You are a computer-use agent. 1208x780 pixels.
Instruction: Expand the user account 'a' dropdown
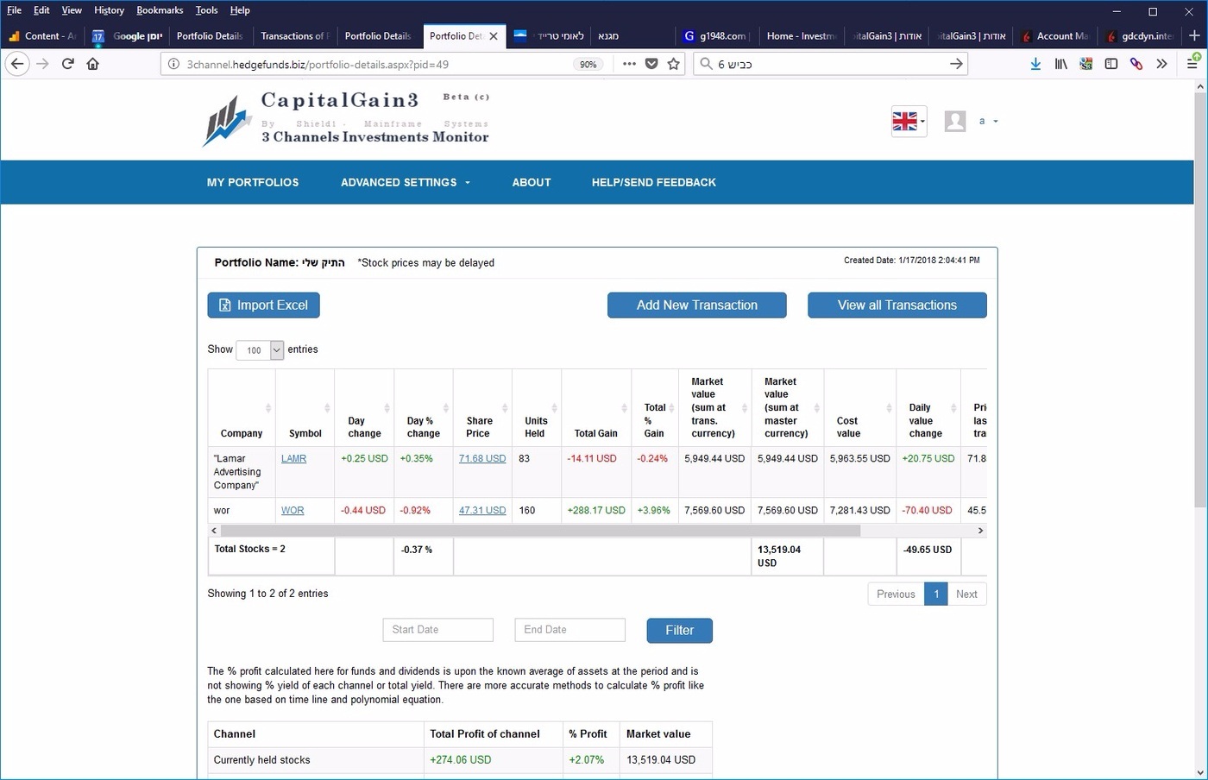click(988, 121)
